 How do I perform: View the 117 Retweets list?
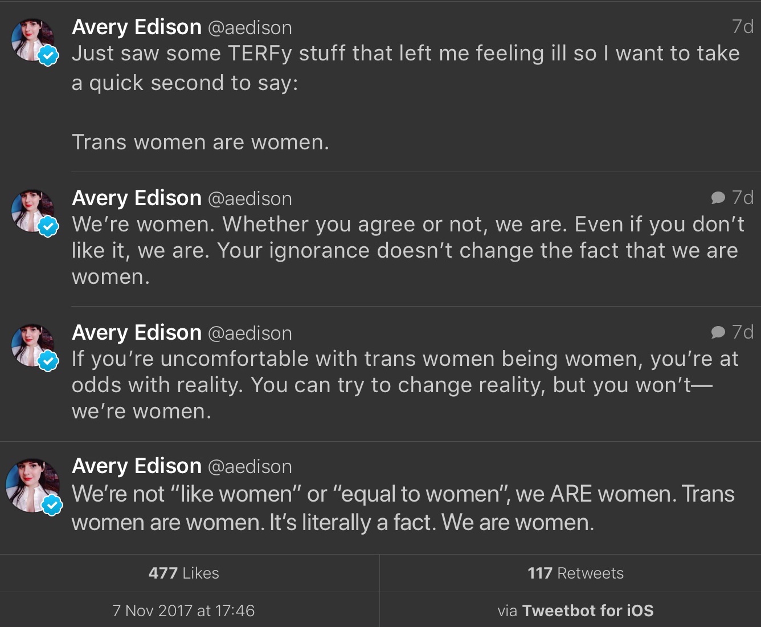tap(575, 573)
